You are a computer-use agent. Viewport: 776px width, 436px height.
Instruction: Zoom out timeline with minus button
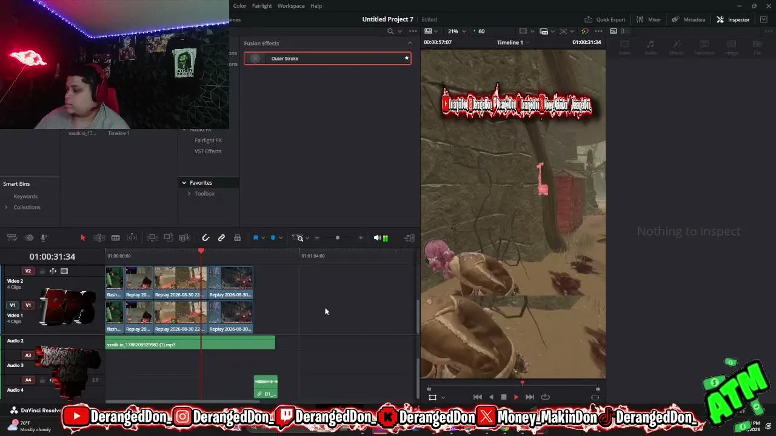point(316,238)
